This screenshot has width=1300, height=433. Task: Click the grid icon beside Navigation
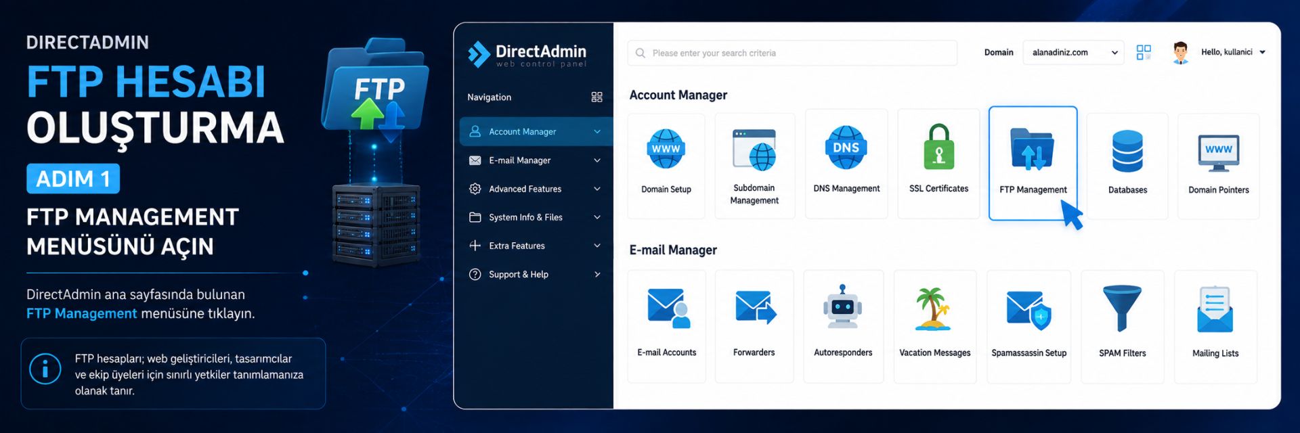coord(597,97)
